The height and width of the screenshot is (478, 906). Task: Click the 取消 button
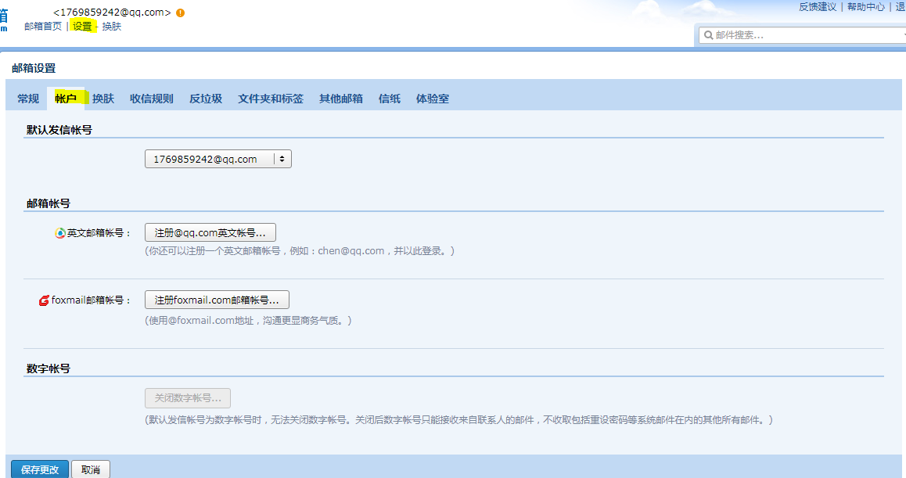point(91,469)
